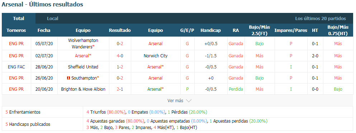356x133 pixels.
Task: Expand results with Ver más chevron
Action: click(180, 100)
